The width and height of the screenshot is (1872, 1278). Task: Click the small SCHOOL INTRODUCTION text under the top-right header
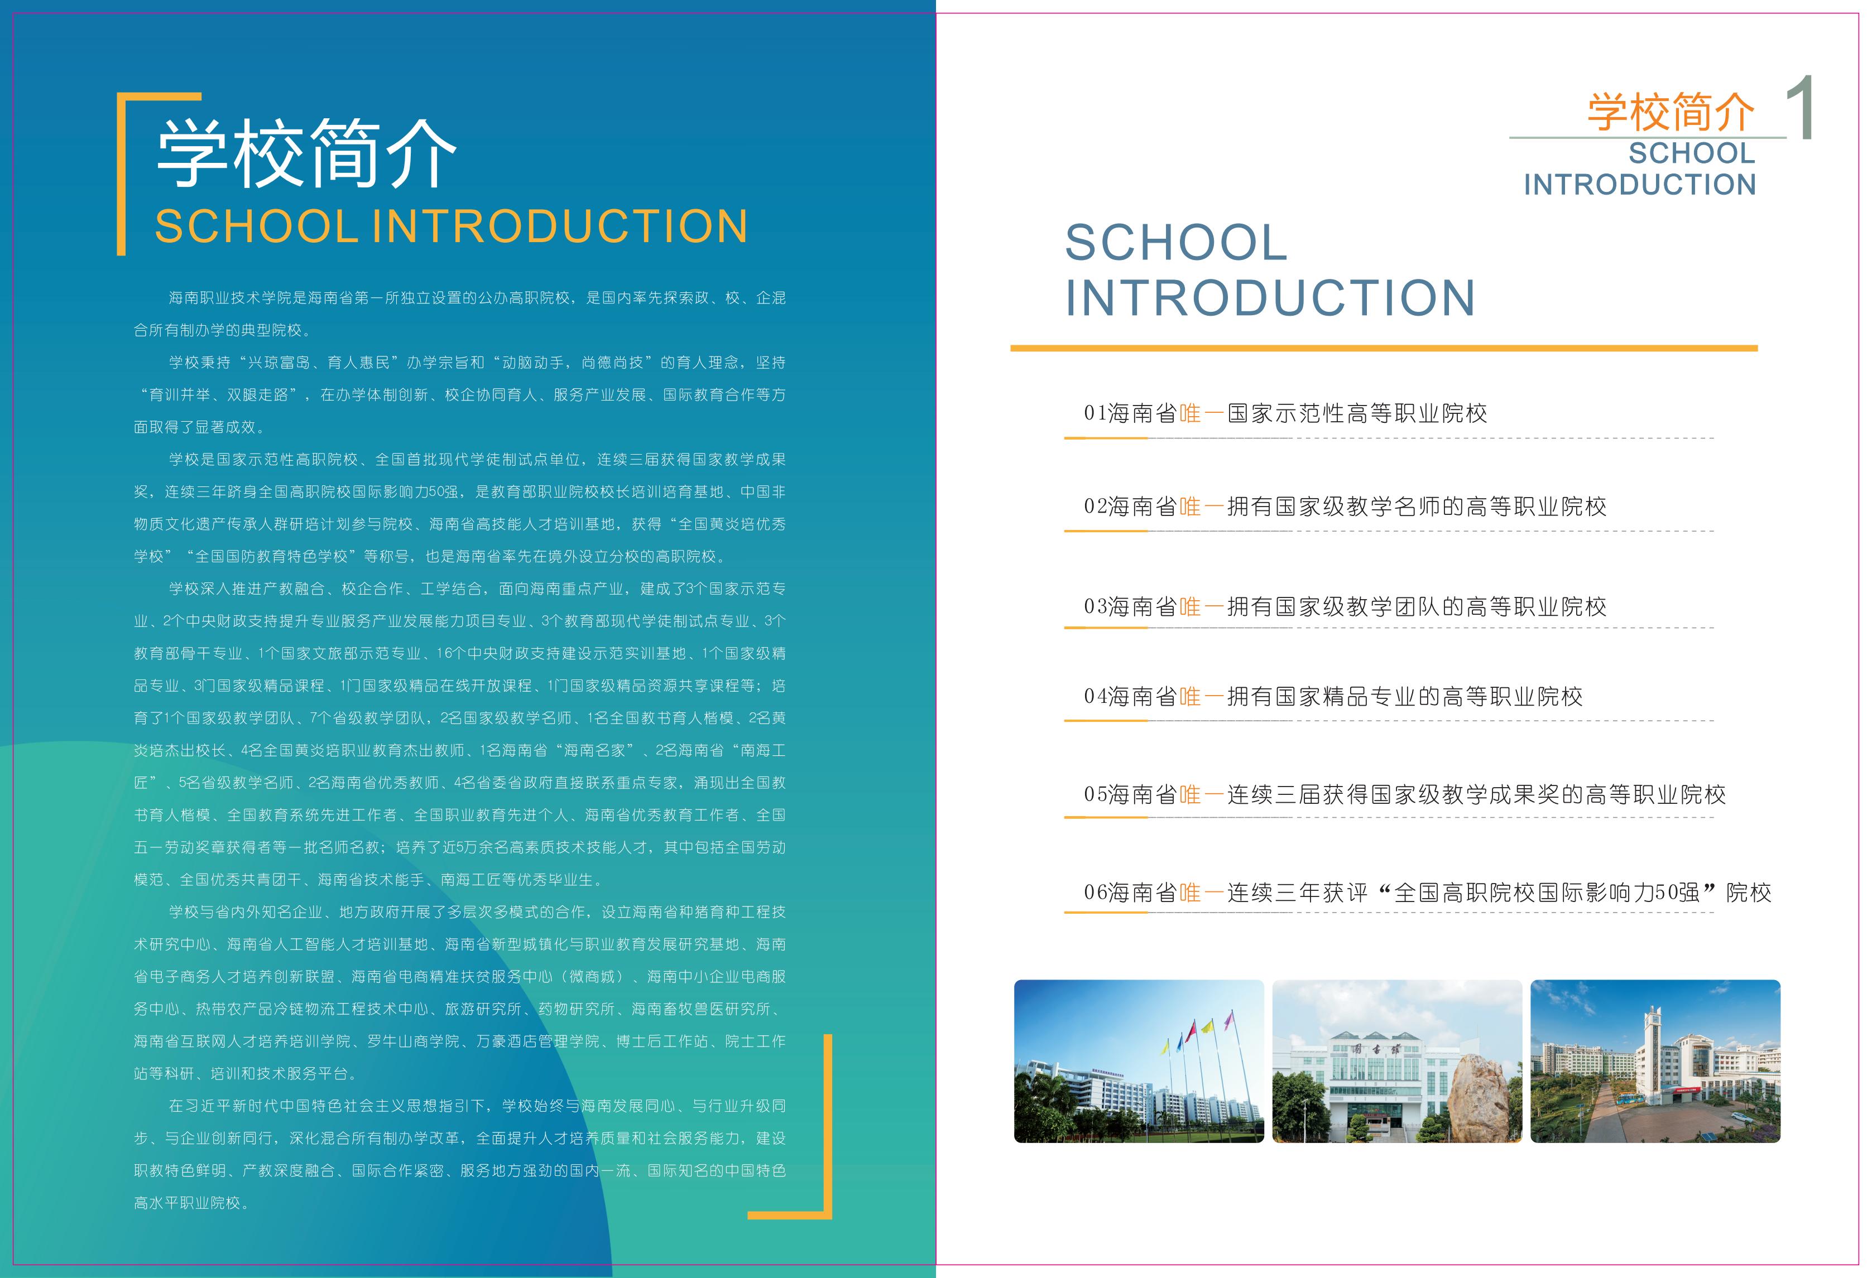(1640, 168)
